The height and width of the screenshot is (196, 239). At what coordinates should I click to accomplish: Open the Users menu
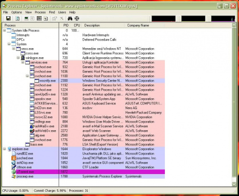(x=62, y=12)
